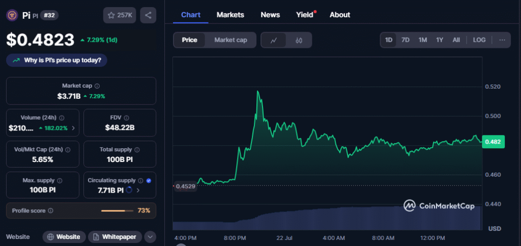Toggle LOG scale on chart

click(479, 40)
